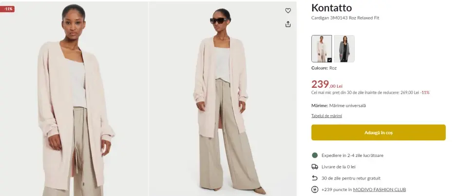Open the first close-up cardigan photo
This screenshot has height=196, width=458.
point(73,98)
